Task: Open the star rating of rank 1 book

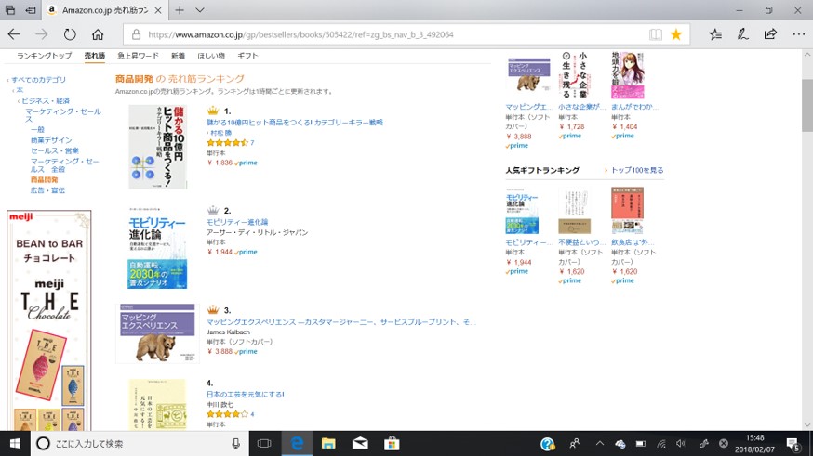Action: pyautogui.click(x=227, y=142)
